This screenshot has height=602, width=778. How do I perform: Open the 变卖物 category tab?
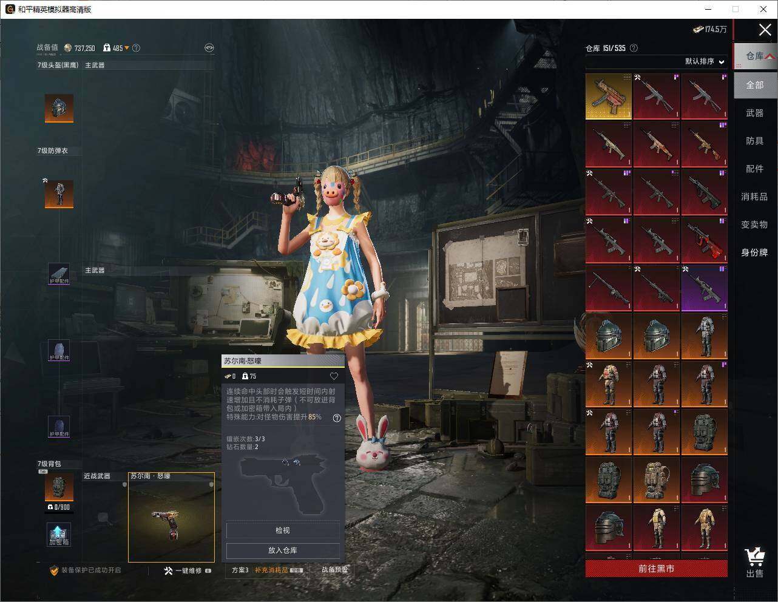(x=755, y=225)
